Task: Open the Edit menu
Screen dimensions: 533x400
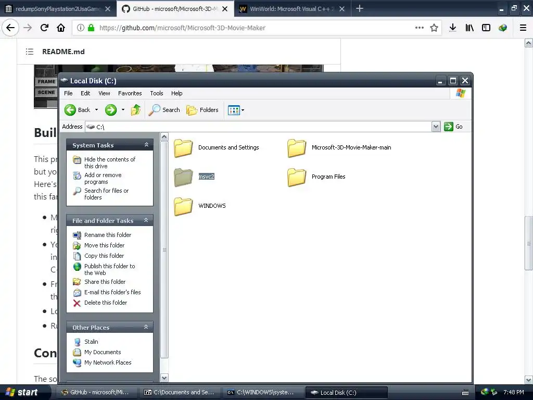Action: point(85,93)
